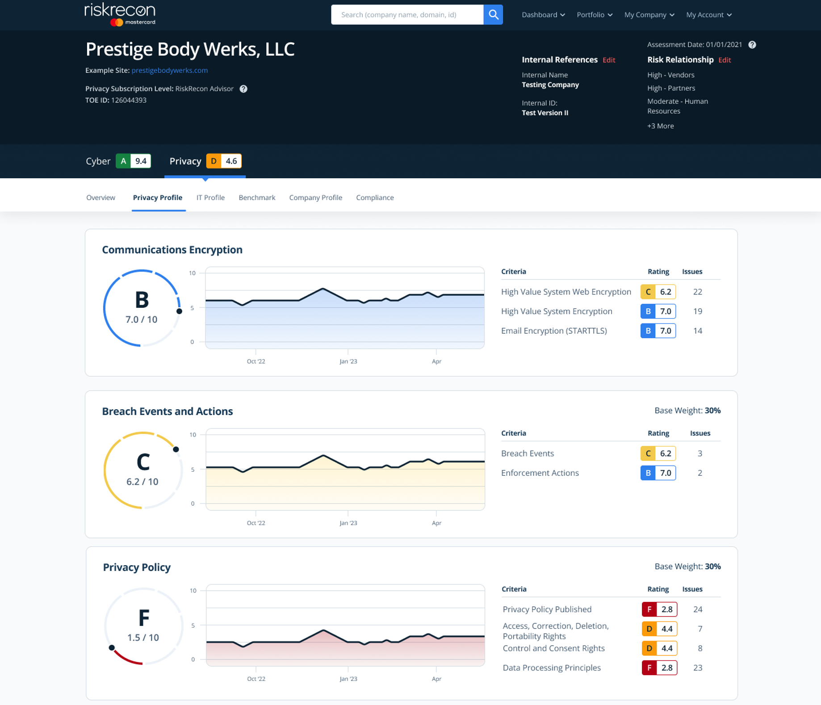Click the company search input field
Viewport: 821px width, 705px height.
407,15
